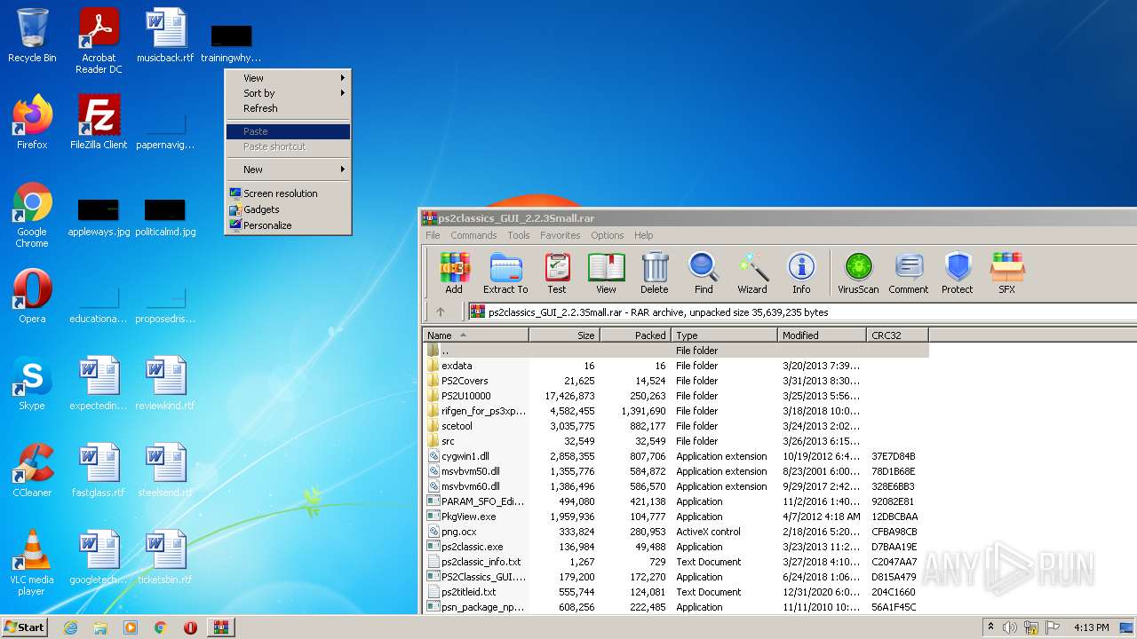Click the taskbar clock showing 4:13 PM
This screenshot has height=639, width=1137.
click(1091, 627)
